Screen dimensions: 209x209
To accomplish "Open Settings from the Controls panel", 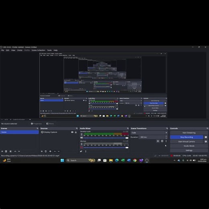I will click(189, 150).
